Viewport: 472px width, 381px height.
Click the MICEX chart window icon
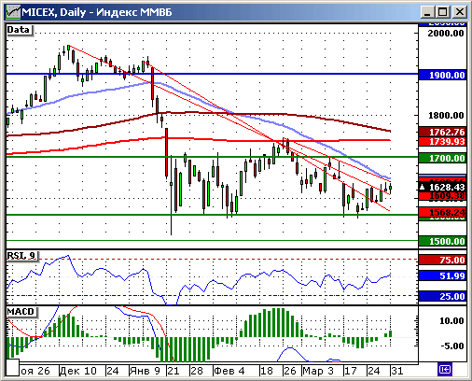point(13,12)
